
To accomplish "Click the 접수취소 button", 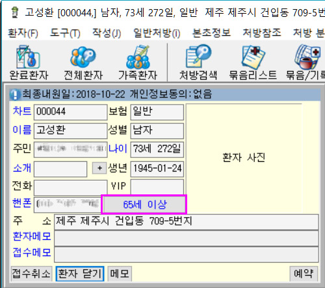I will (x=31, y=274).
